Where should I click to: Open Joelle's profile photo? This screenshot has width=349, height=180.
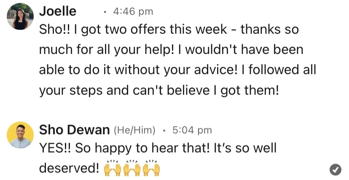coord(20,17)
